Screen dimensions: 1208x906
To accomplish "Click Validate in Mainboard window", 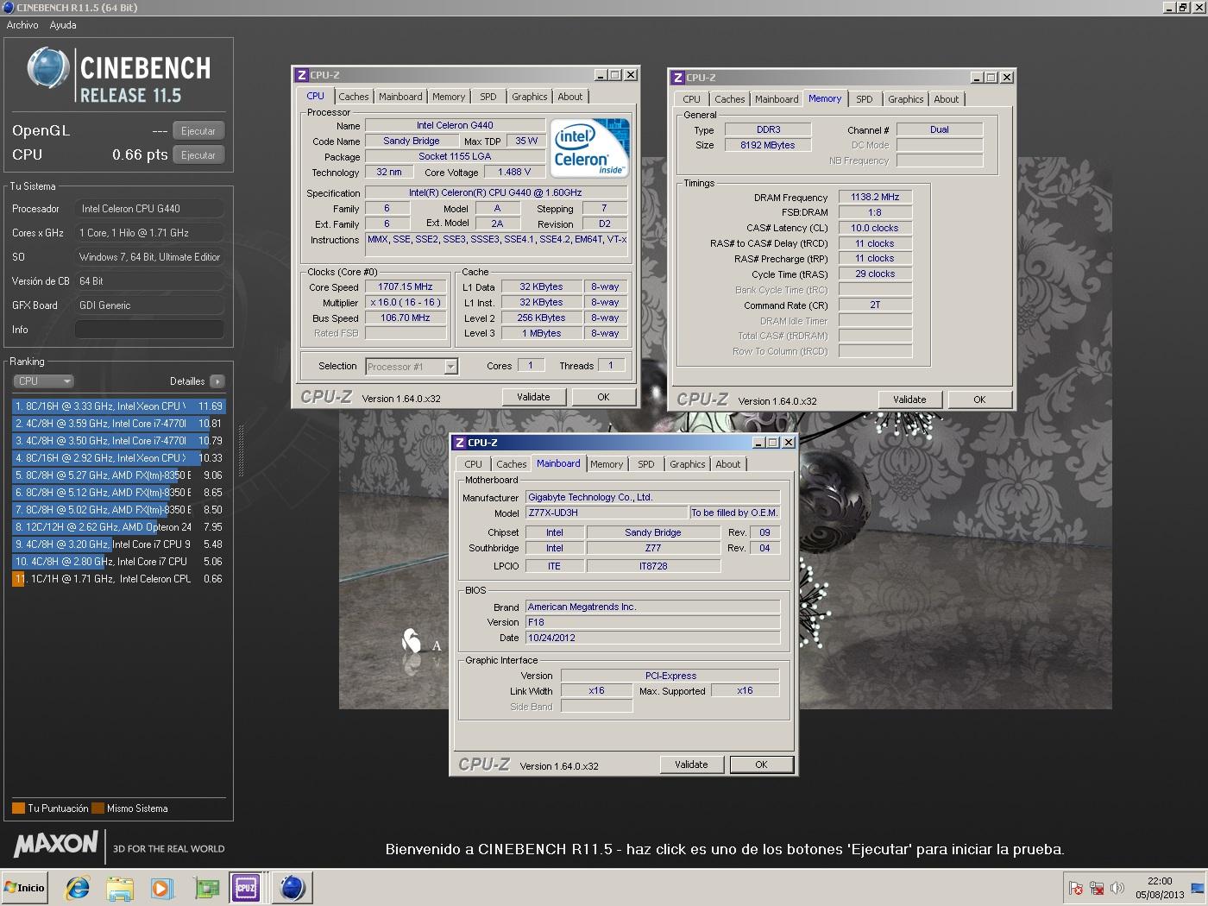I will coord(691,764).
